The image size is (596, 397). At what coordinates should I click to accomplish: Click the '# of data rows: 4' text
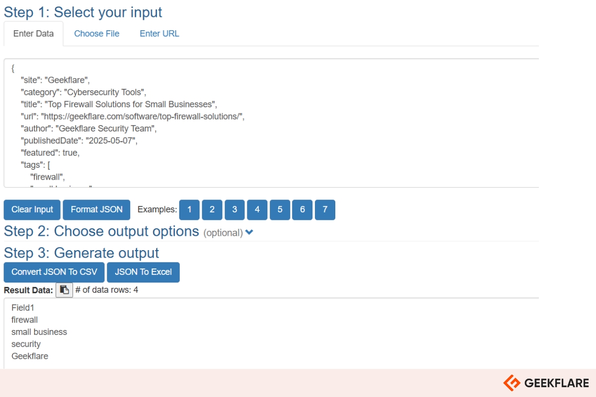[107, 290]
